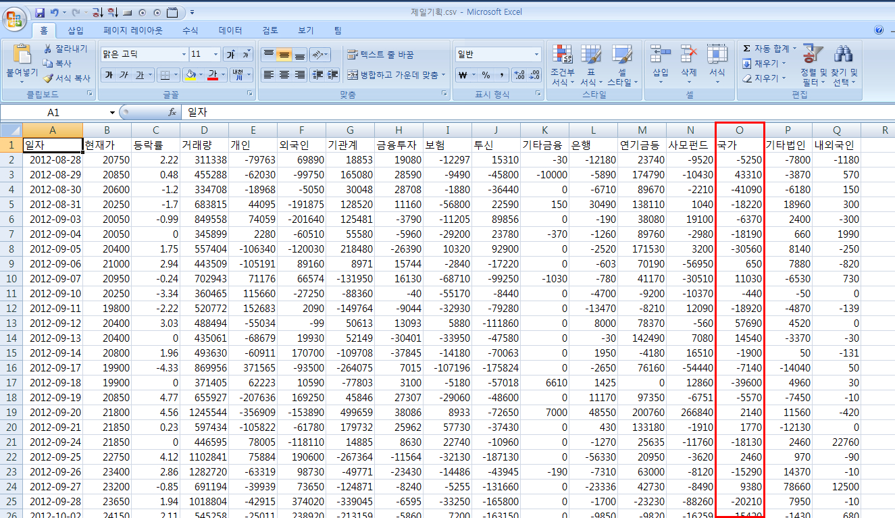
Task: Click the format painter (서식 복사) brush
Action: pyautogui.click(x=48, y=78)
